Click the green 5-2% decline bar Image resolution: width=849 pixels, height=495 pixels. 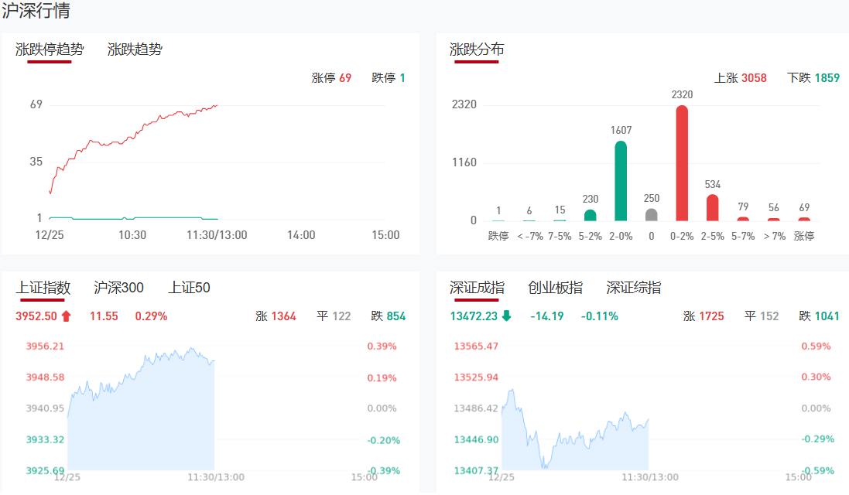[591, 215]
